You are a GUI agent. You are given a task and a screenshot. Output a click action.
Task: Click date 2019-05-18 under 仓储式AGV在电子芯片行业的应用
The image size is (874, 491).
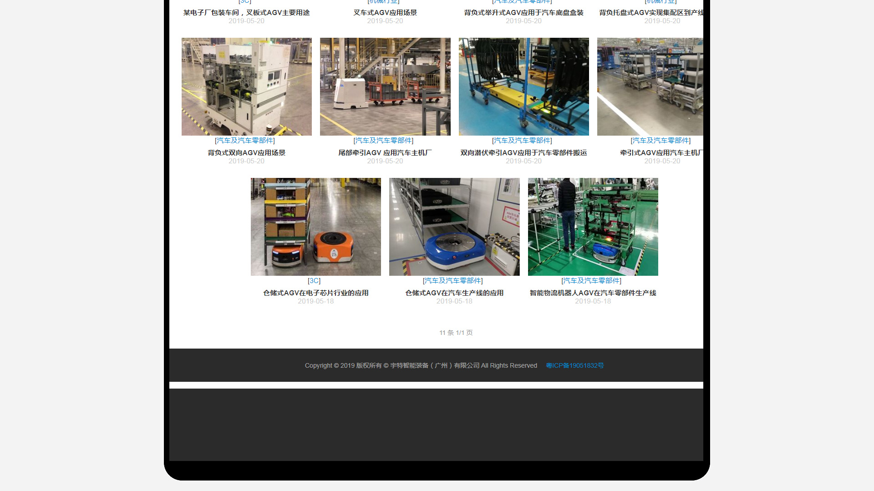click(x=316, y=301)
